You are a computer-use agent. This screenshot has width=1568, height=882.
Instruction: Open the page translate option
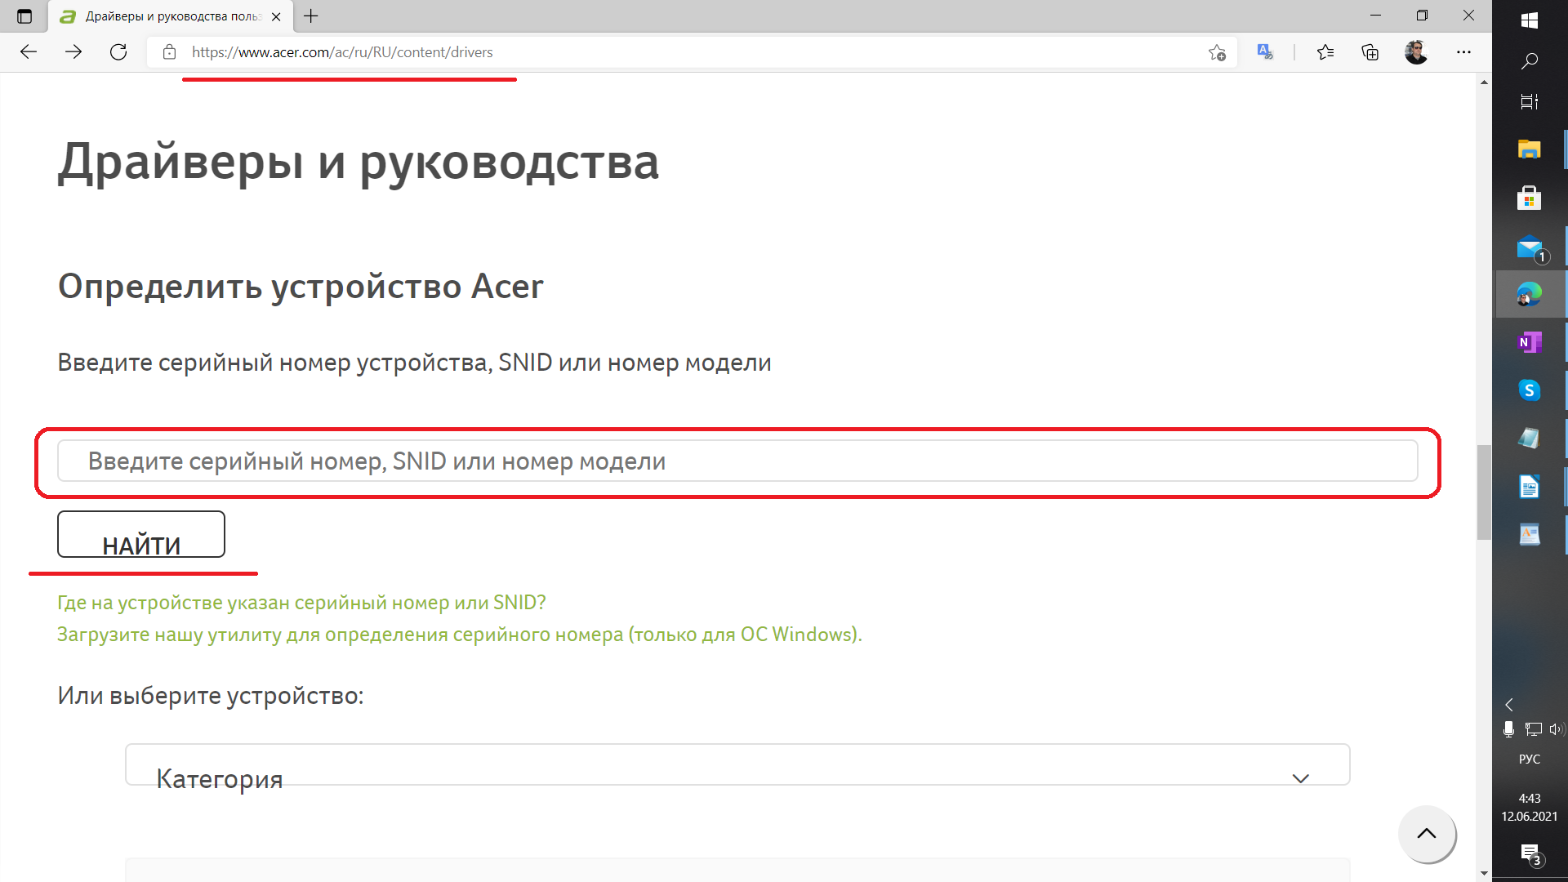[1265, 52]
